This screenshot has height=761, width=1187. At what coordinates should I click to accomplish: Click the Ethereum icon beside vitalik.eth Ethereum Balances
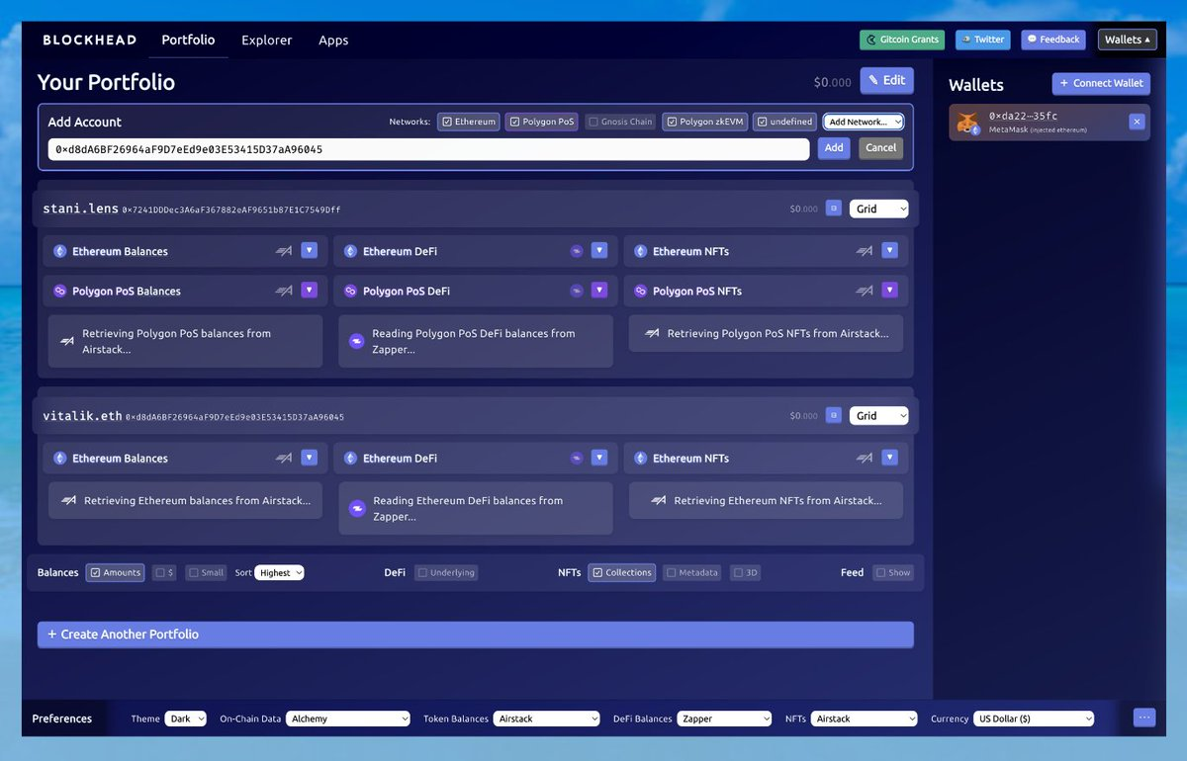pyautogui.click(x=59, y=458)
